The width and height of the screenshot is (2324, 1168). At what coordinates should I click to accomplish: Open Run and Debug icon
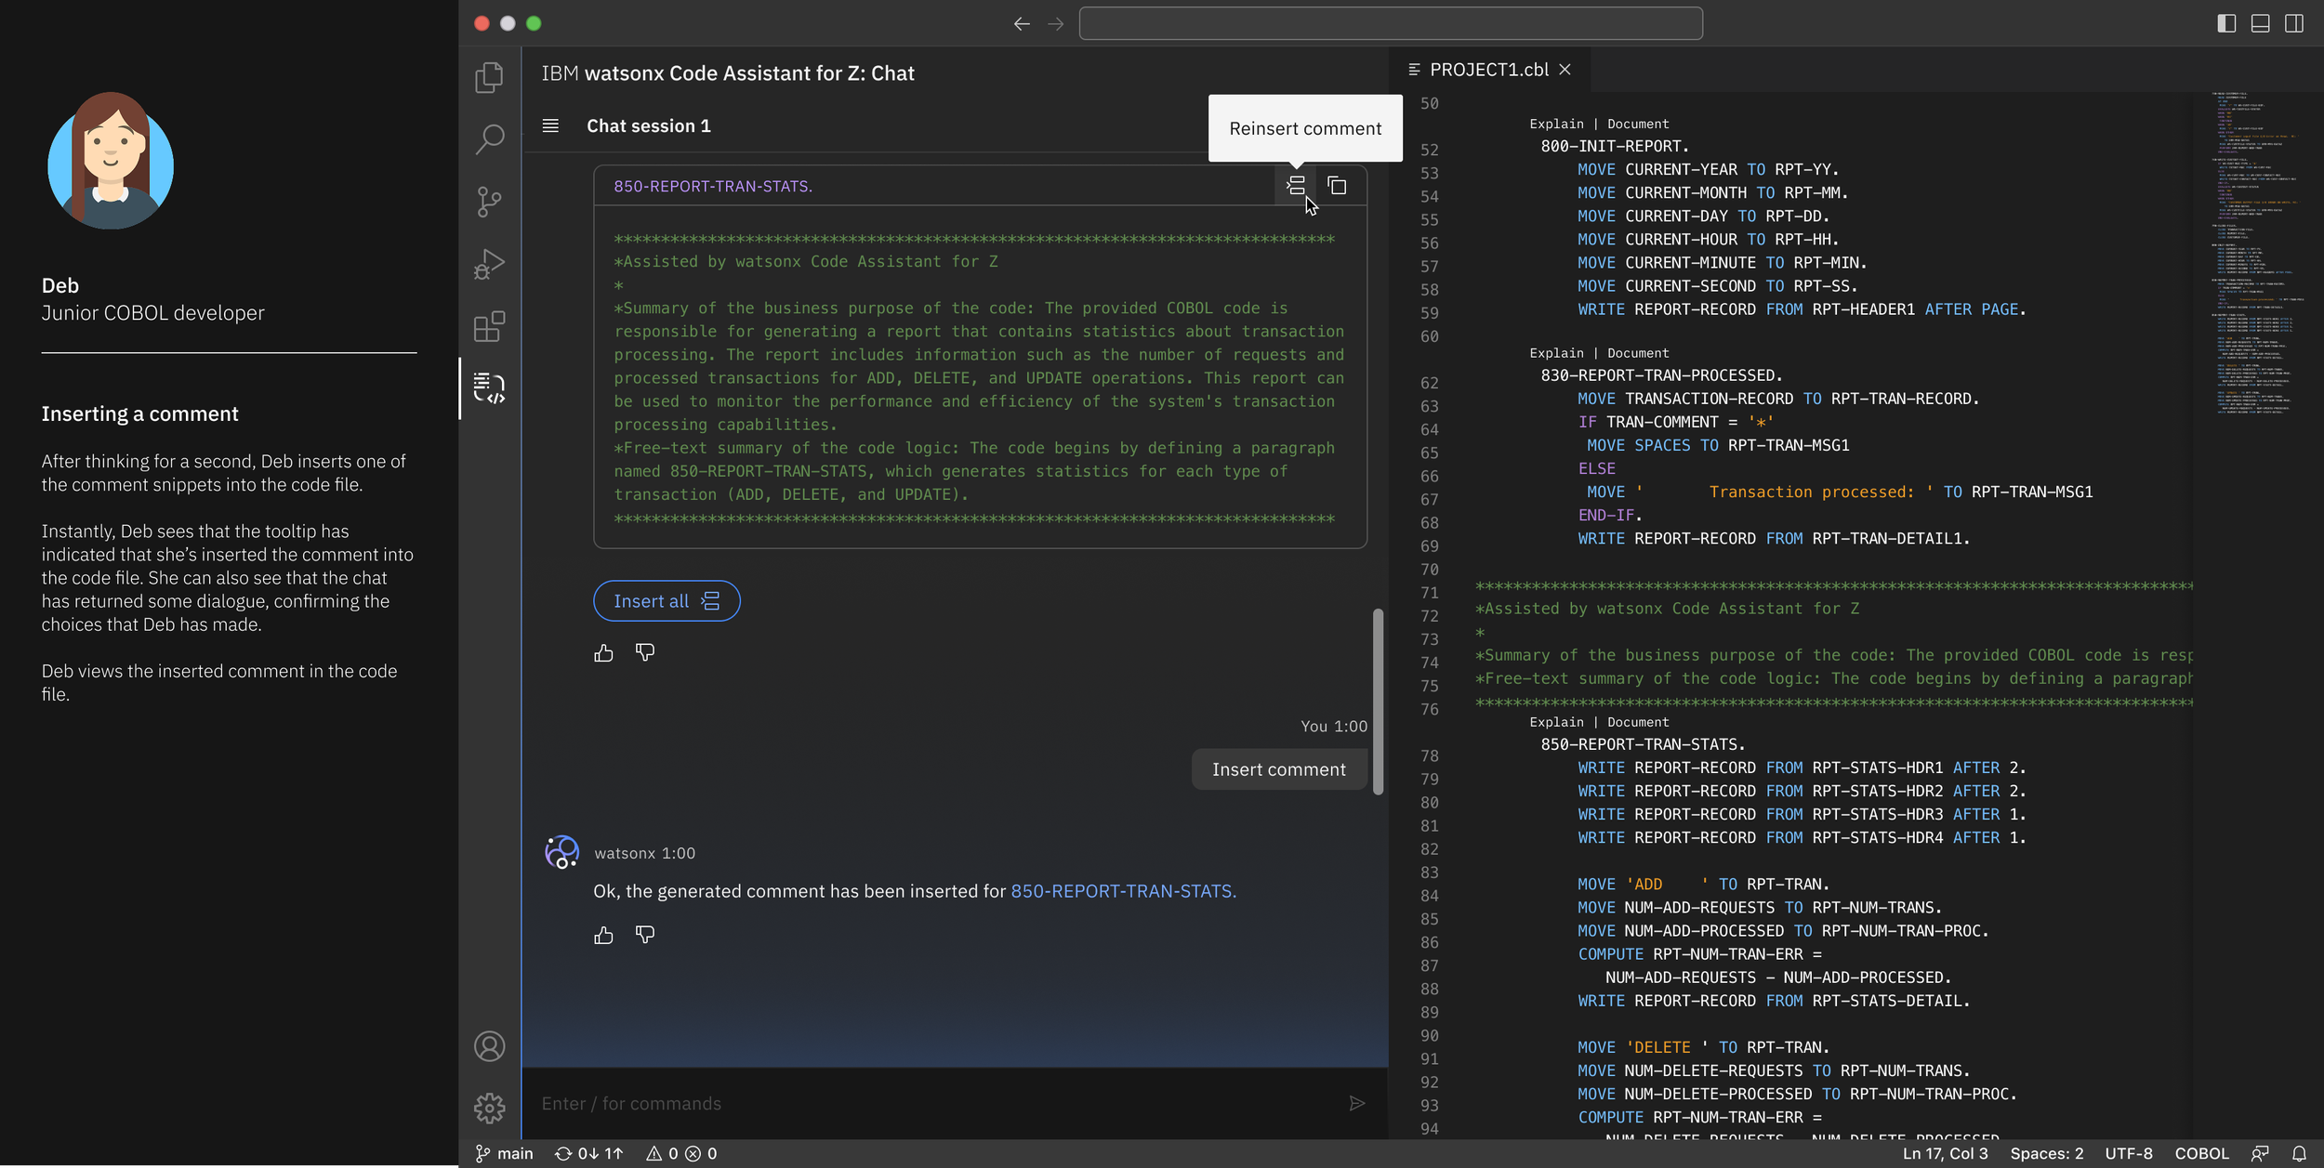tap(489, 264)
